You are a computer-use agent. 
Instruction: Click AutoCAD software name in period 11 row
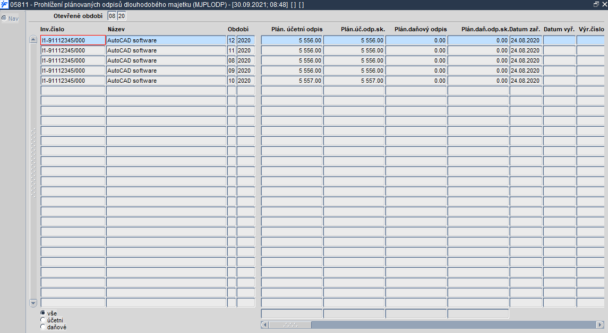[x=166, y=50]
